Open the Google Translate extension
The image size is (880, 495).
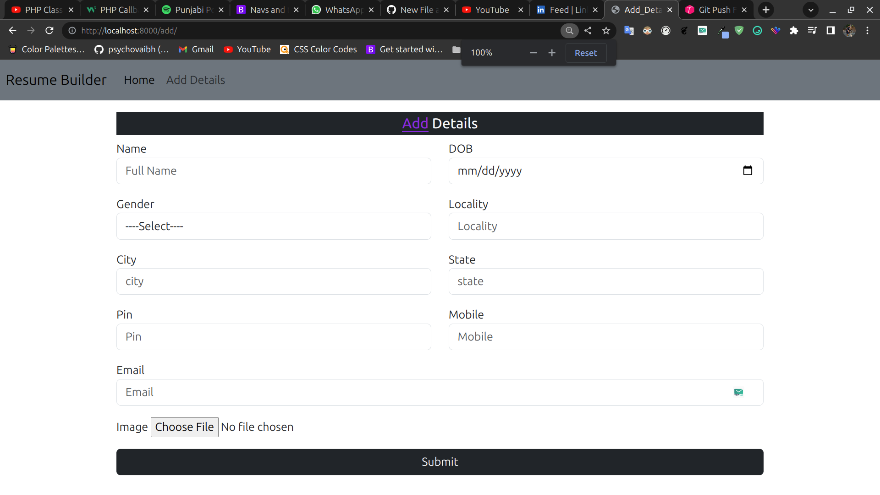pos(629,31)
